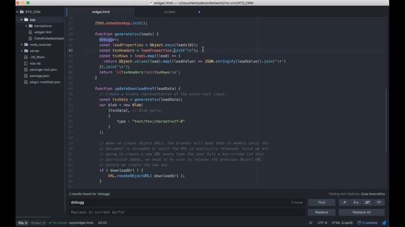
Task: Click the editor vertical scrollbar
Action: (x=387, y=120)
